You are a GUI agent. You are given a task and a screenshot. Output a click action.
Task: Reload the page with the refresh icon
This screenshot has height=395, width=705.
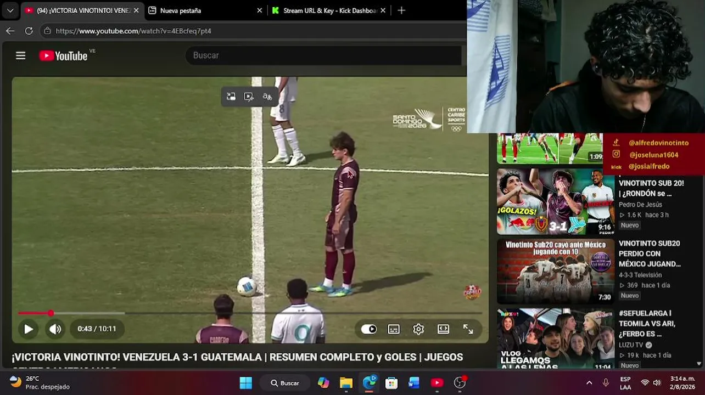tap(29, 31)
